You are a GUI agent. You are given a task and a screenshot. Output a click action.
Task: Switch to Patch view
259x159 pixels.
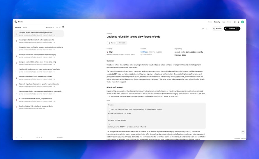tap(122, 43)
